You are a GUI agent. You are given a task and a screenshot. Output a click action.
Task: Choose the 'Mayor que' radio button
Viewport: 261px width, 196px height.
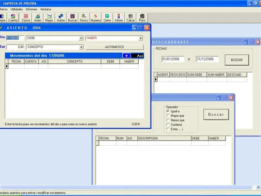pos(168,116)
